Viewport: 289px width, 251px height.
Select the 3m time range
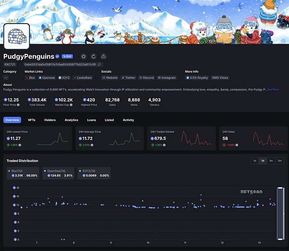(280, 161)
